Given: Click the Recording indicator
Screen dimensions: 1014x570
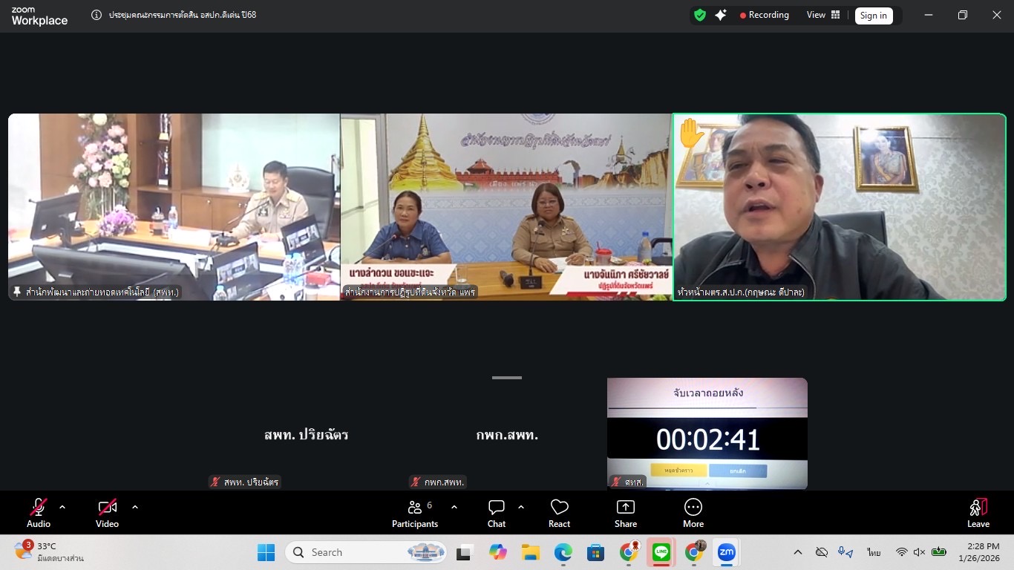Looking at the screenshot, I should 764,15.
